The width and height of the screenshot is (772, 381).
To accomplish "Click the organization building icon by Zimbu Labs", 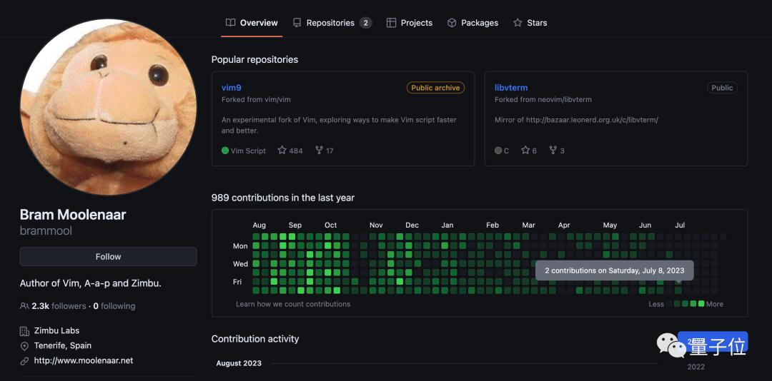I will pyautogui.click(x=25, y=331).
